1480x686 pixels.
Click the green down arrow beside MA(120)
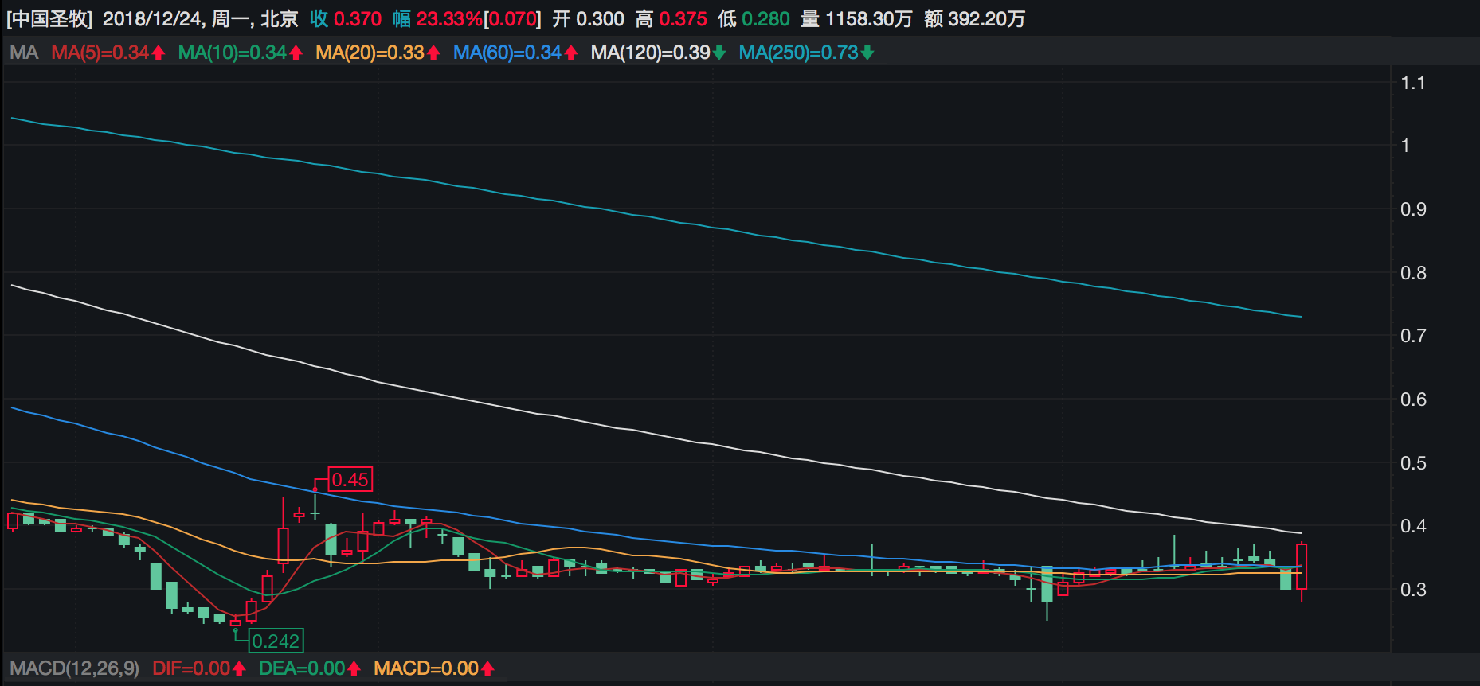point(719,53)
